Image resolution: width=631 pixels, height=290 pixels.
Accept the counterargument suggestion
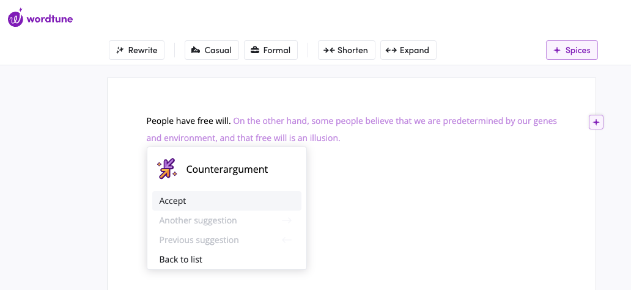226,201
